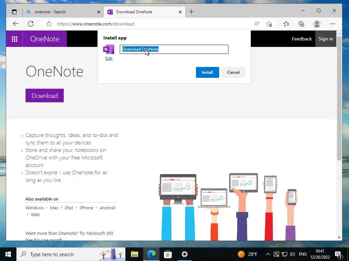The image size is (349, 261).
Task: Click the purple Download button
Action: pyautogui.click(x=45, y=95)
